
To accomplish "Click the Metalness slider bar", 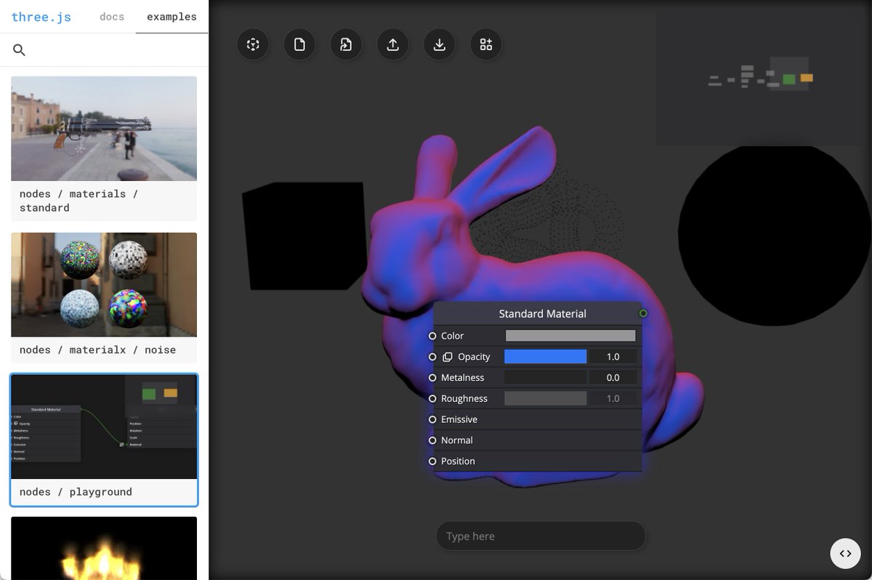I will (545, 378).
